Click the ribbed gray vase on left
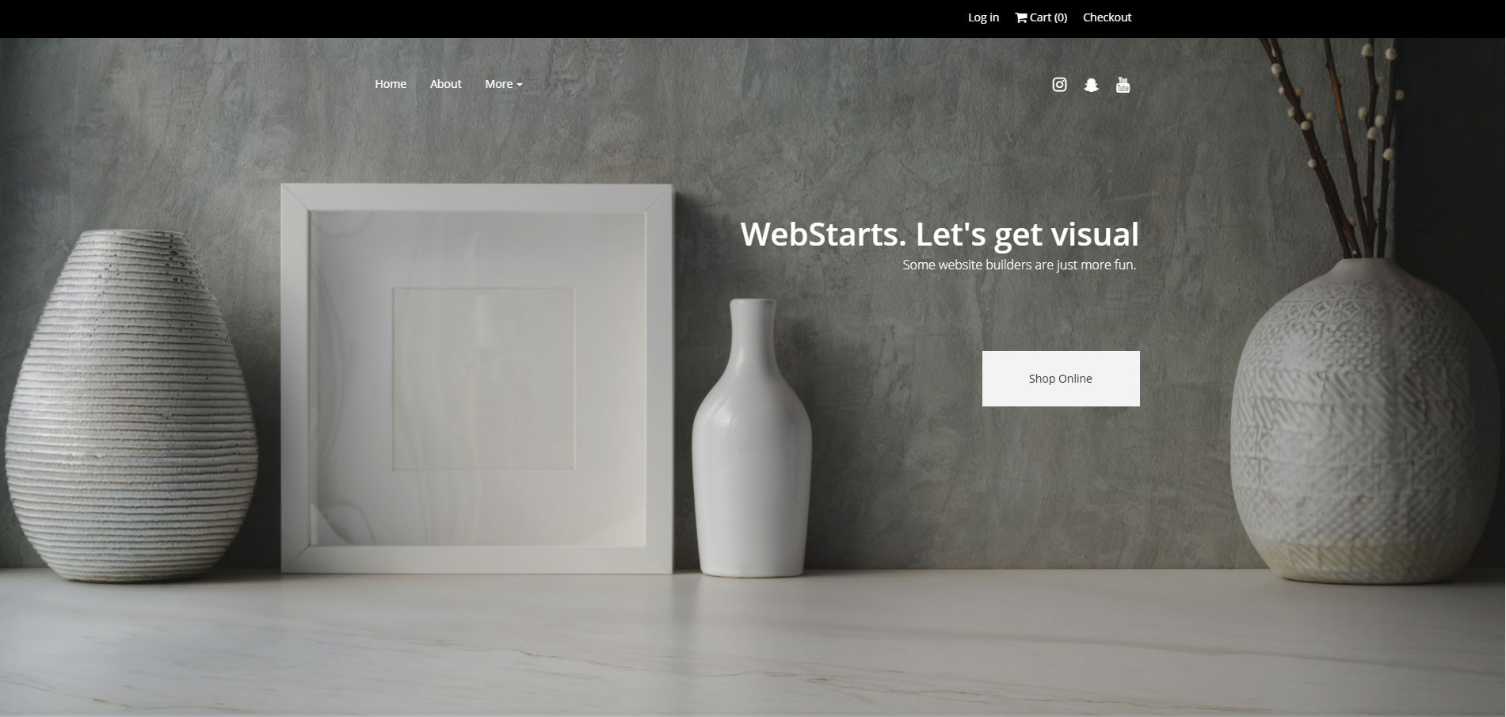Screen dimensions: 1506x717 [132, 406]
